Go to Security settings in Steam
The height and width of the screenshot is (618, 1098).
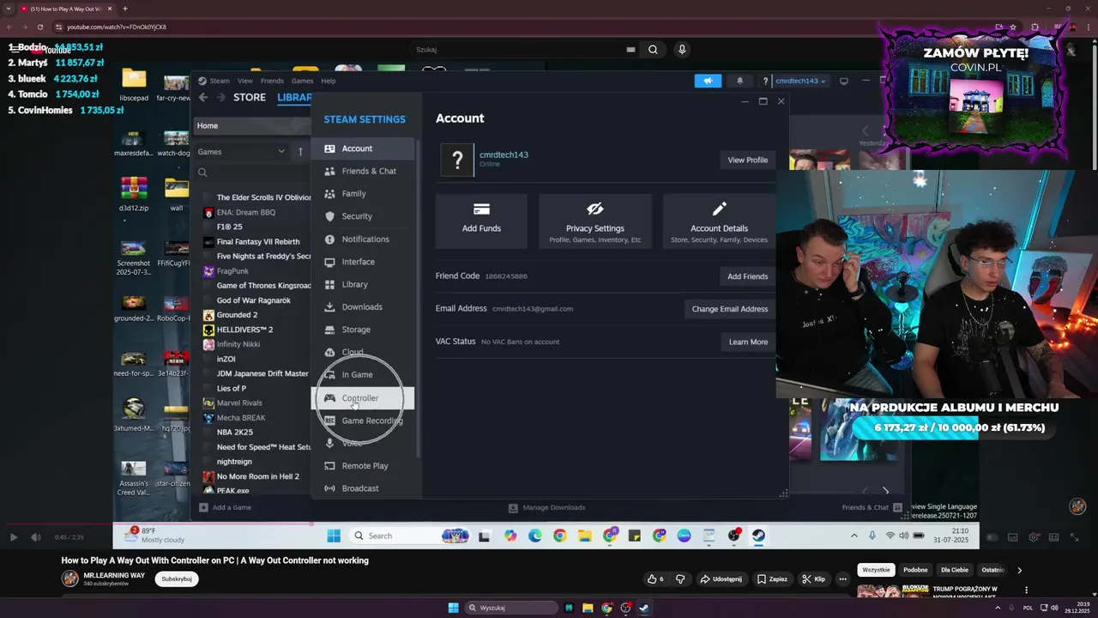pos(363,216)
